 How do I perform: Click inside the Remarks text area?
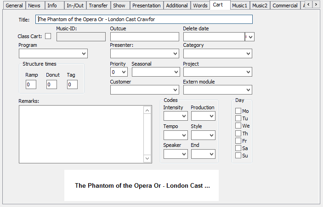pos(80,134)
